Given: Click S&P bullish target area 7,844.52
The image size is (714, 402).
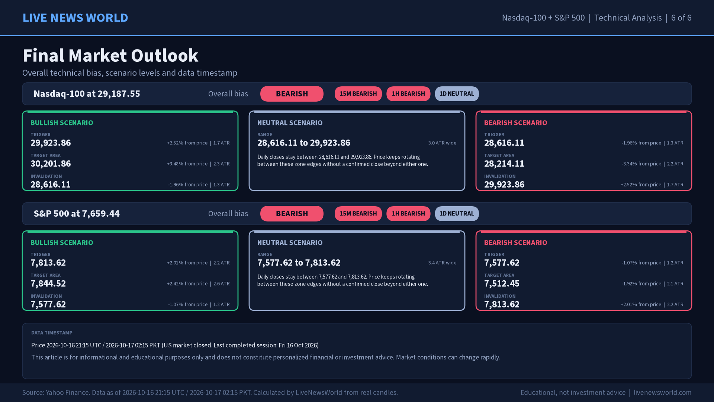Looking at the screenshot, I should click(48, 284).
